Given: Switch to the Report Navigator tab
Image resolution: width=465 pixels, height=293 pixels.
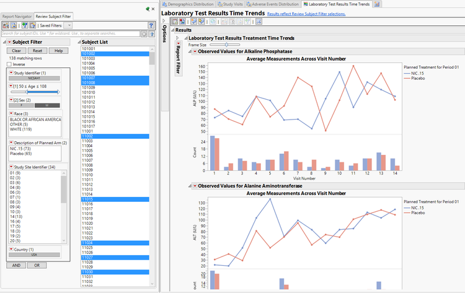Looking at the screenshot, I should pyautogui.click(x=17, y=17).
